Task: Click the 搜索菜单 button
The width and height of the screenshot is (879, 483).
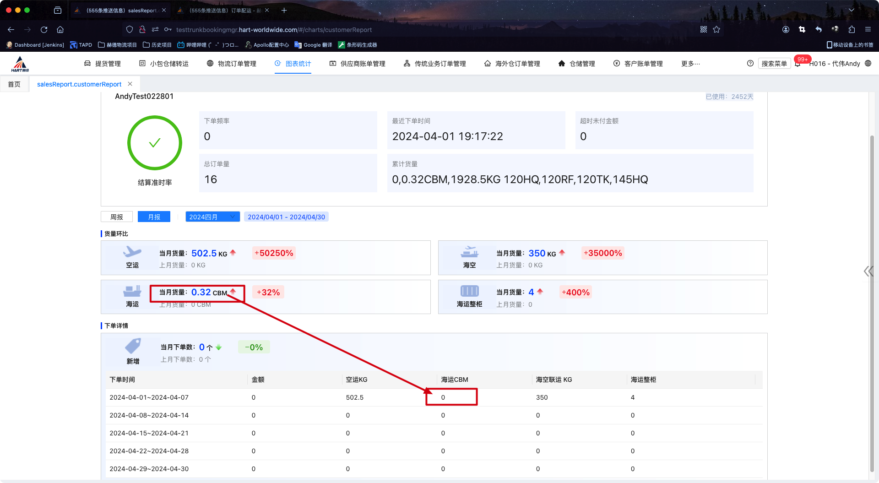Action: click(774, 64)
